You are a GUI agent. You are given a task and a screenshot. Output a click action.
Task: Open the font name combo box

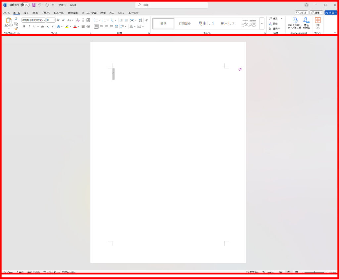(33, 20)
